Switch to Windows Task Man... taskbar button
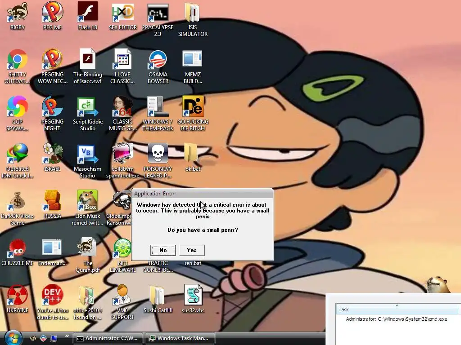The width and height of the screenshot is (461, 345). pos(180,338)
